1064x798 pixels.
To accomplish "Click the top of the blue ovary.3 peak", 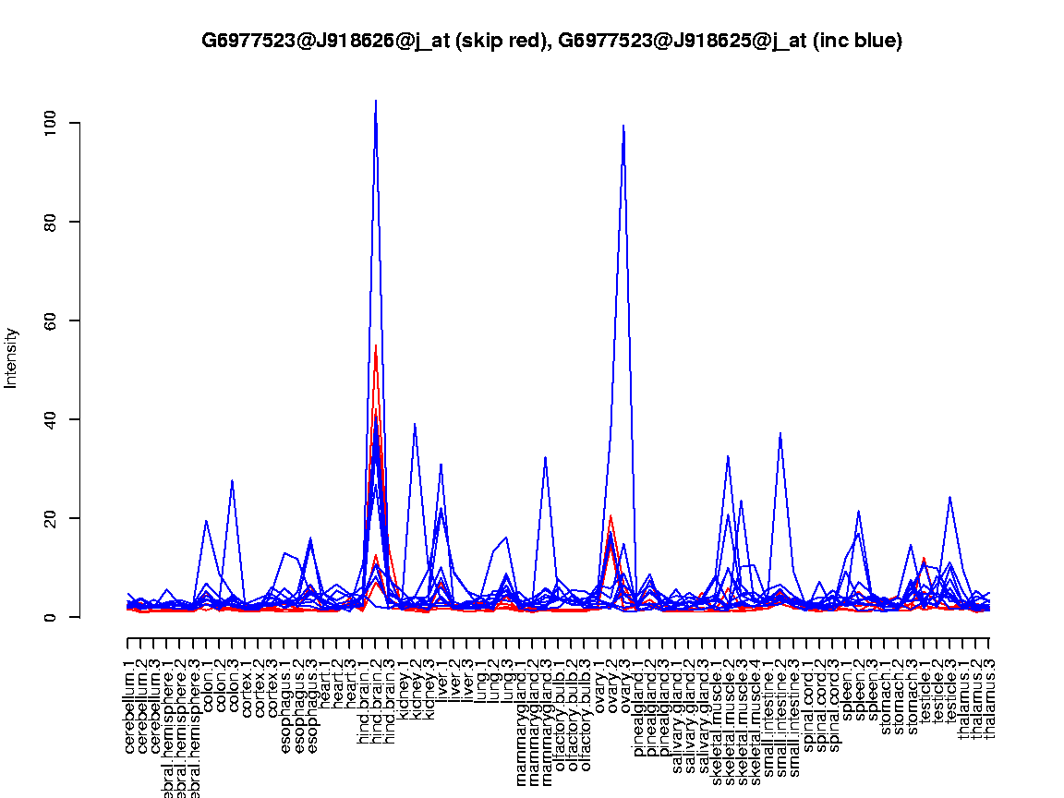I will coord(623,127).
